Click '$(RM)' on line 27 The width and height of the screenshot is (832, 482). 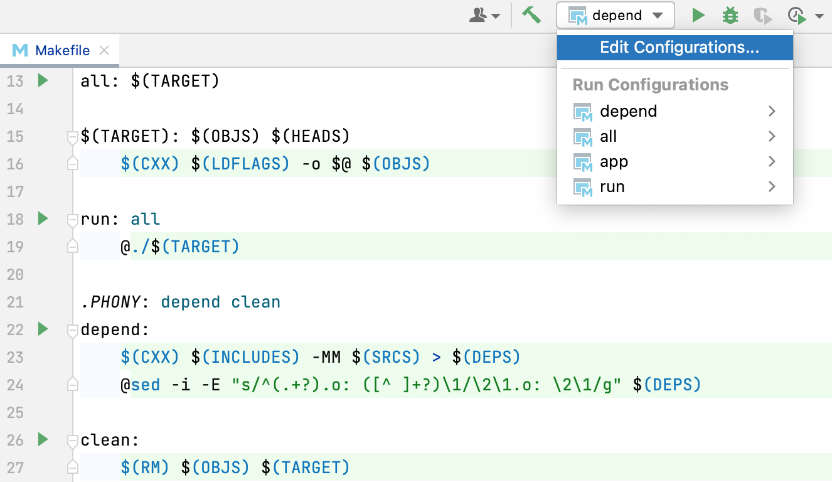146,468
